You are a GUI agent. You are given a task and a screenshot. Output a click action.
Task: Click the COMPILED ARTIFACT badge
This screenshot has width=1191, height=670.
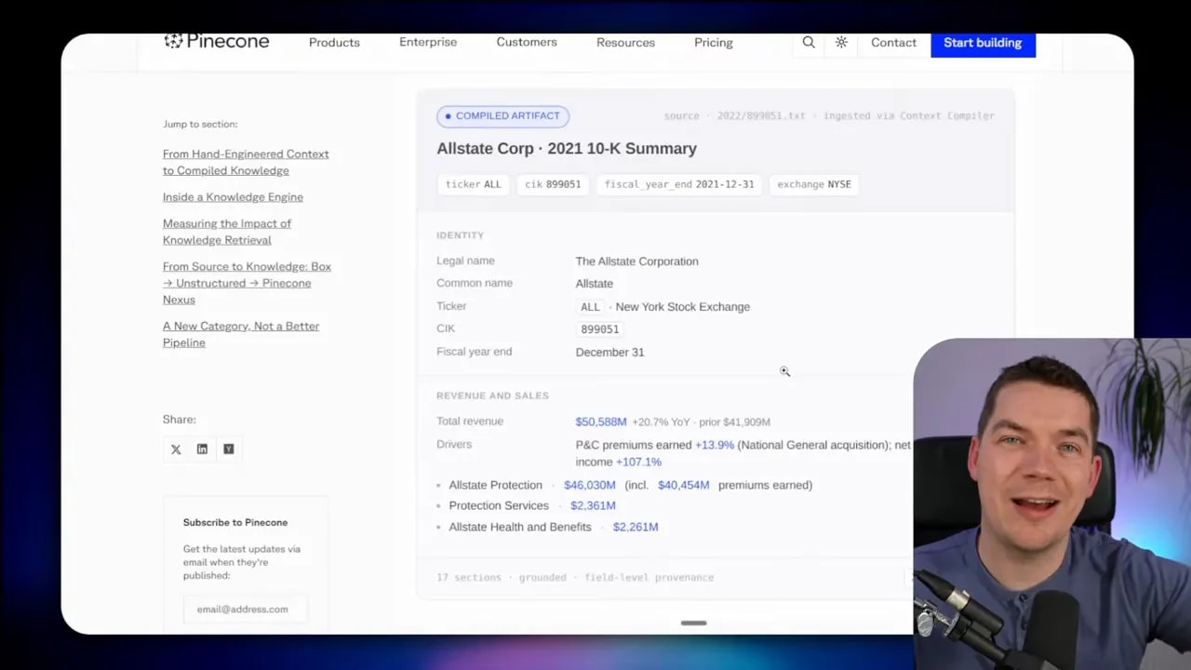click(x=502, y=116)
